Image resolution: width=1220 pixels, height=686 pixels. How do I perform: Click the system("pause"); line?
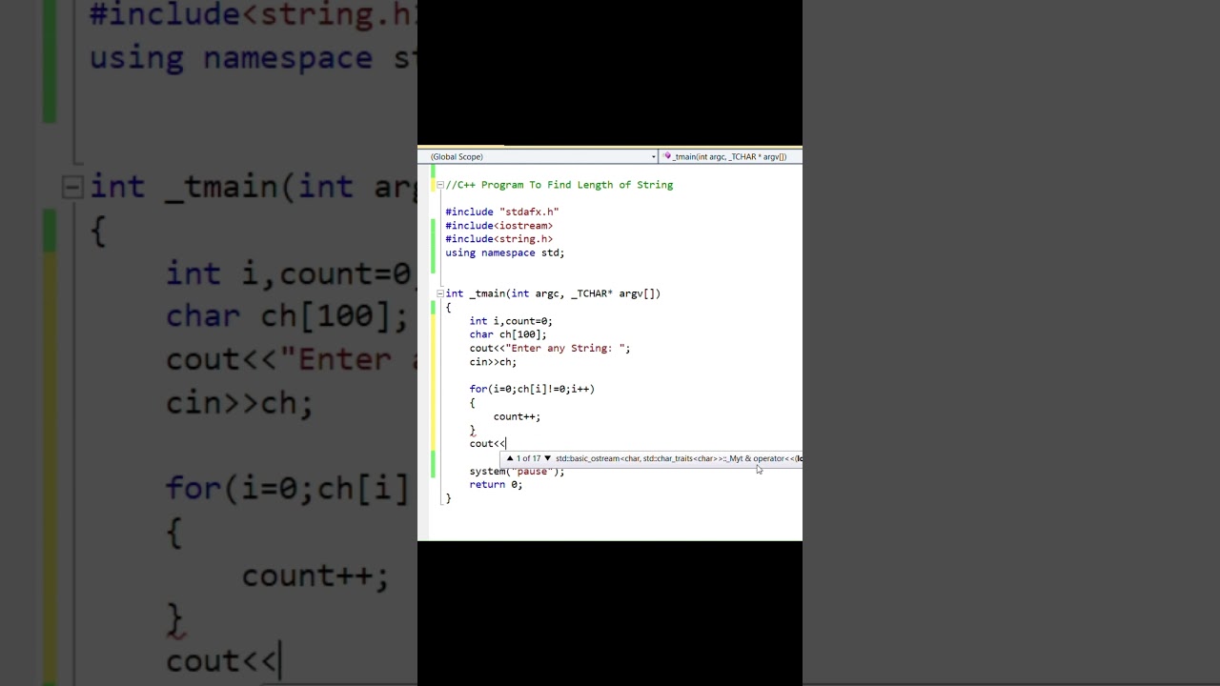tap(517, 472)
